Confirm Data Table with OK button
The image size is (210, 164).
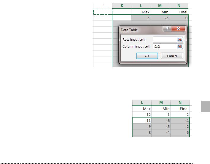pyautogui.click(x=147, y=56)
